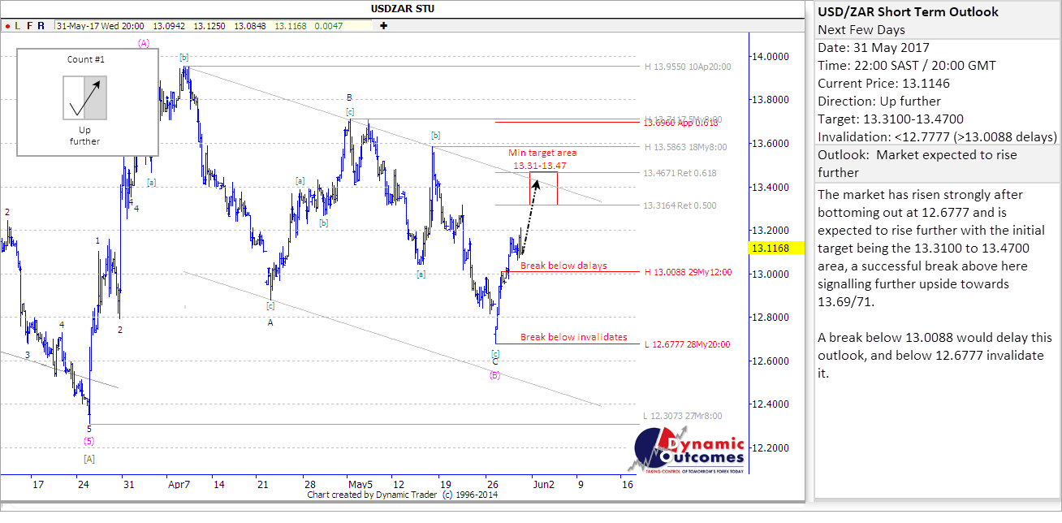This screenshot has height=523, width=1062.
Task: Click the yellow highlighted 13.1168 price axis marker
Action: [x=778, y=249]
